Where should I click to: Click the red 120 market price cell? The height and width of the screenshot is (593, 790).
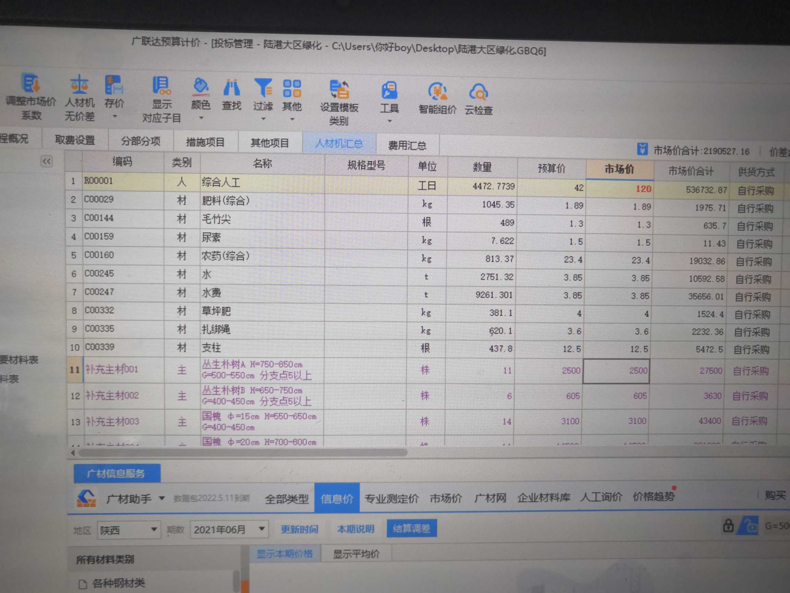(619, 189)
